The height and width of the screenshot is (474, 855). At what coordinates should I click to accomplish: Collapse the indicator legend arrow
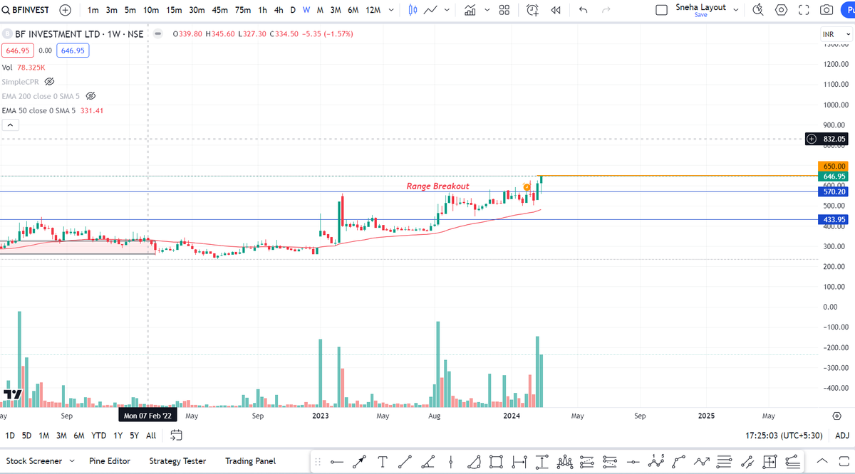click(x=10, y=125)
